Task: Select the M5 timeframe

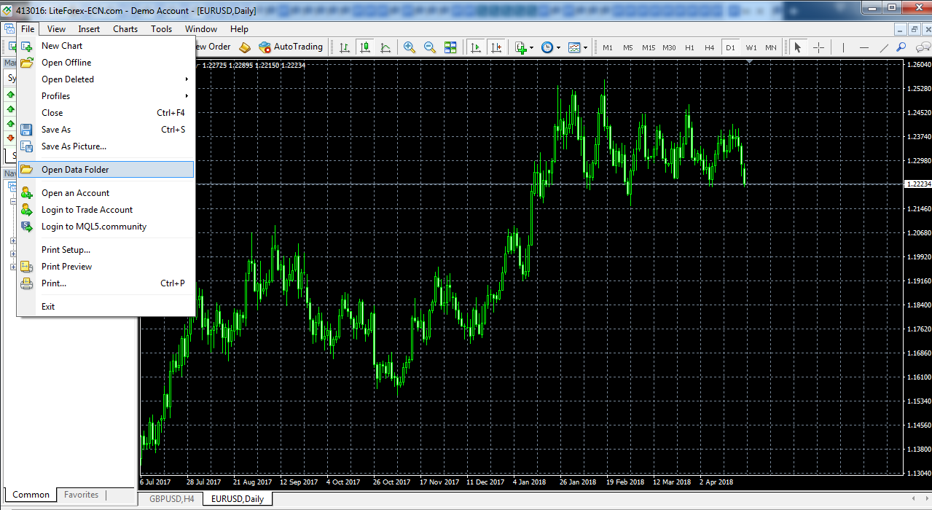Action: (x=628, y=47)
